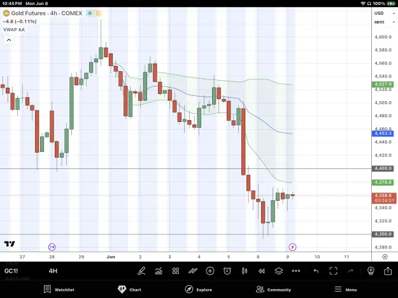Screen dimensions: 398x298
Task: Select the red 4,358.8 current price label
Action: (384, 198)
